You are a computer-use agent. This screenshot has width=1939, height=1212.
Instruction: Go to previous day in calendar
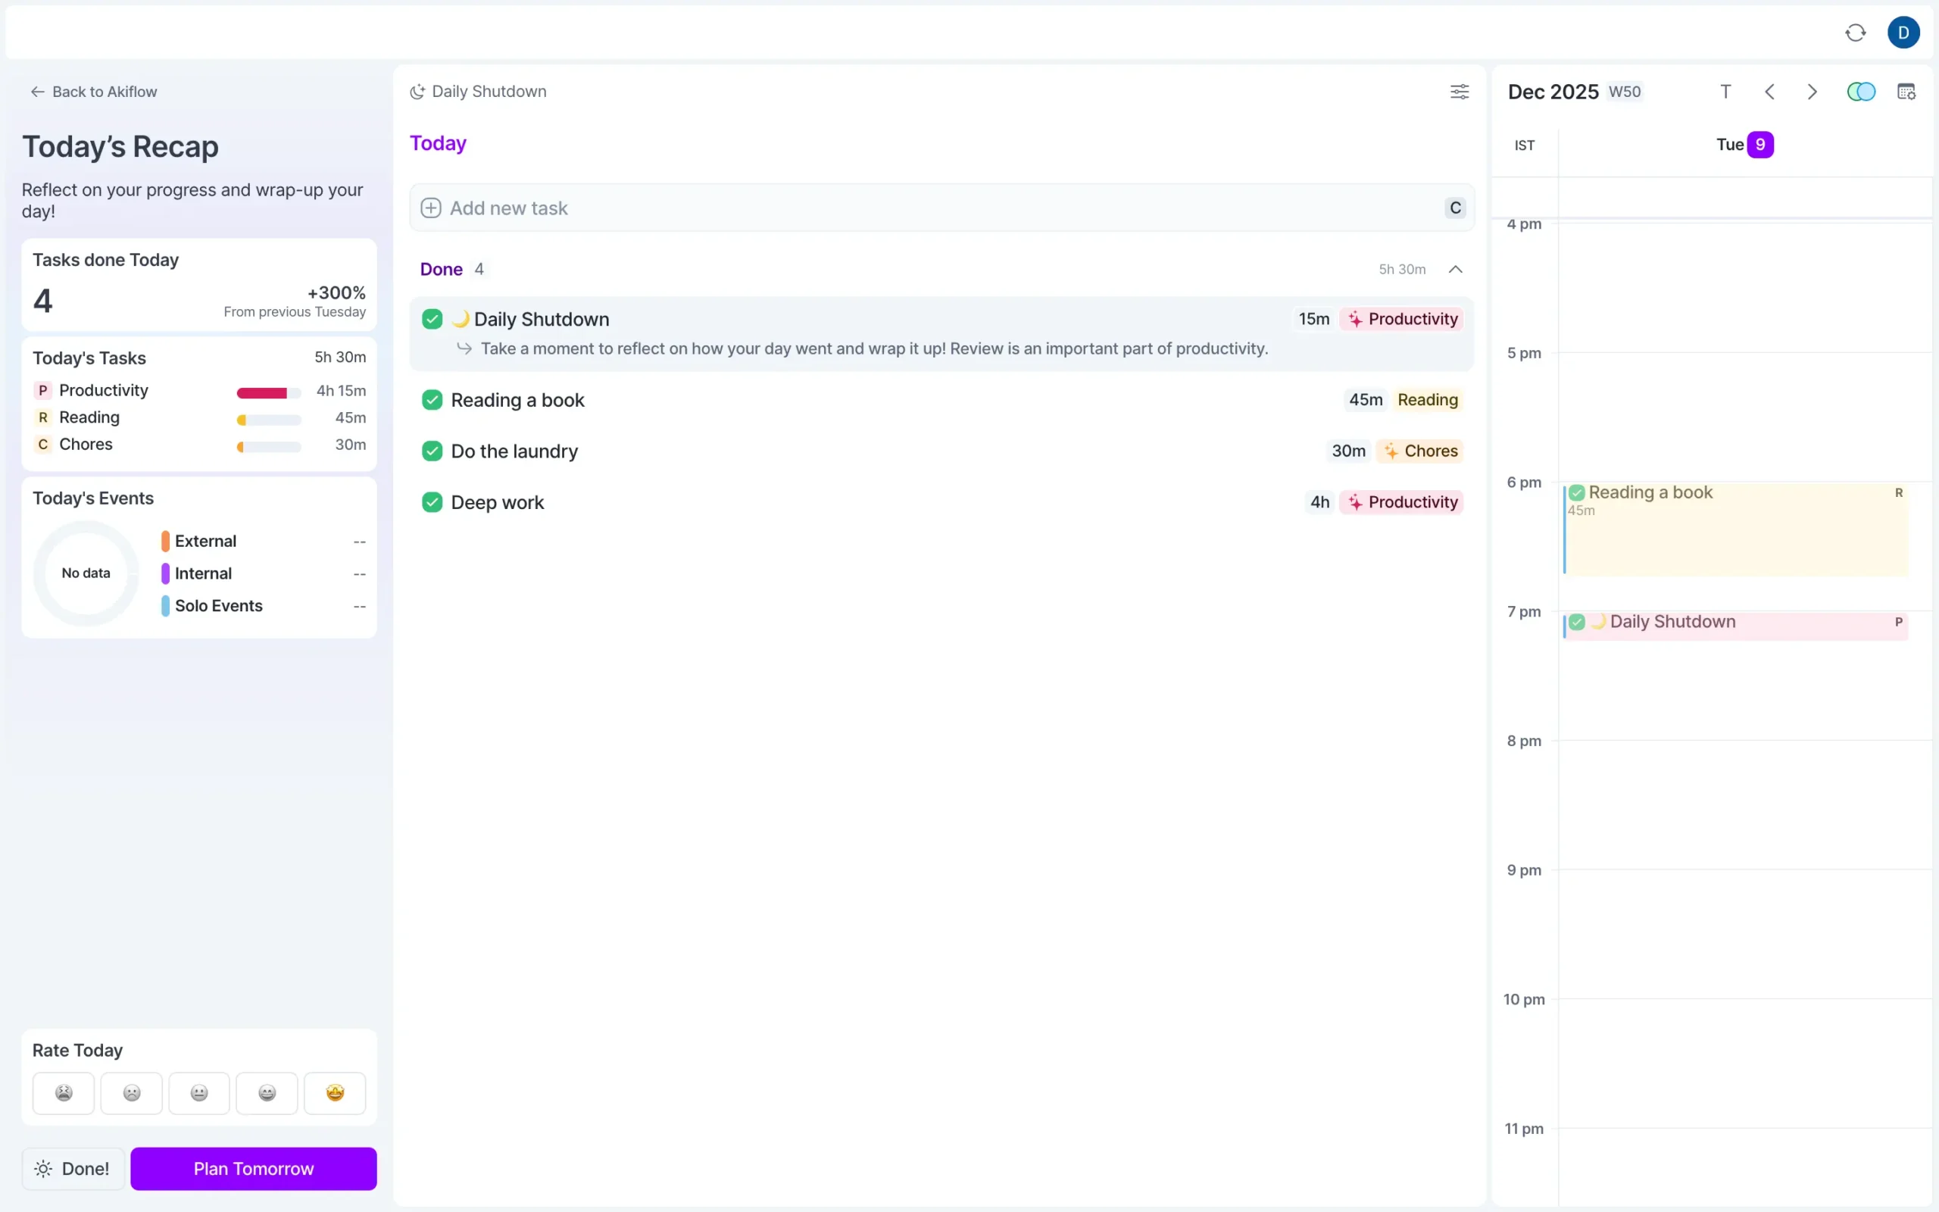click(x=1770, y=92)
